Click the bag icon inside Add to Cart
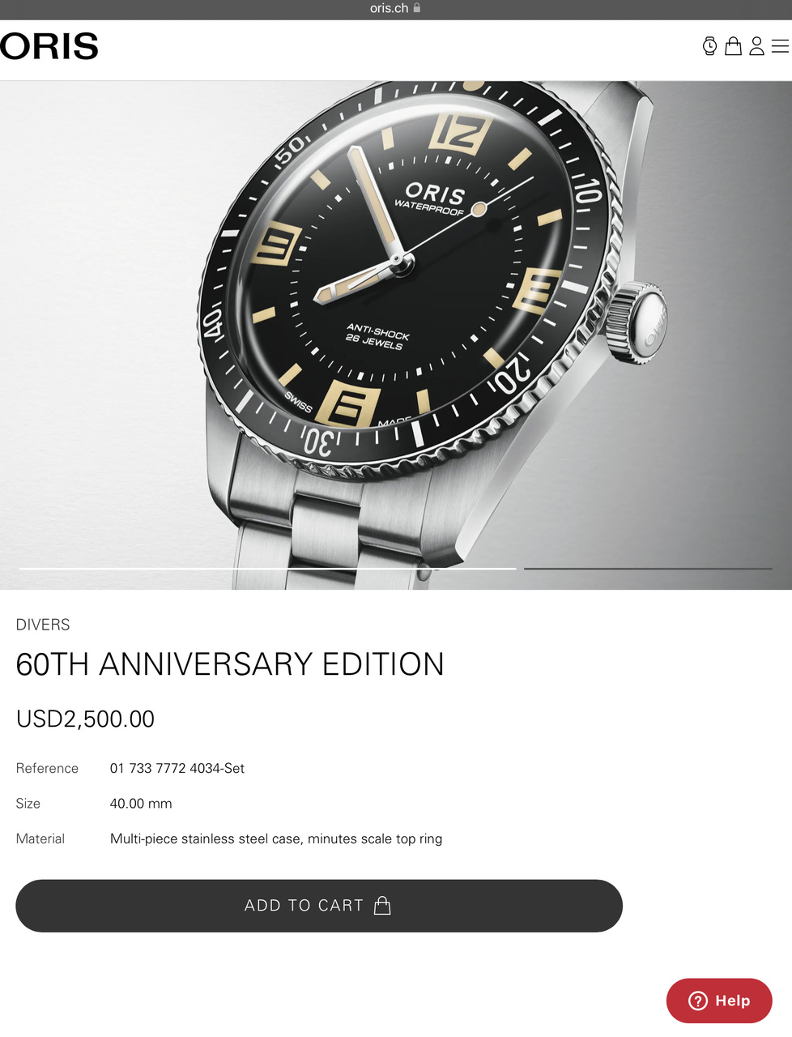This screenshot has width=792, height=1037. pyautogui.click(x=382, y=906)
